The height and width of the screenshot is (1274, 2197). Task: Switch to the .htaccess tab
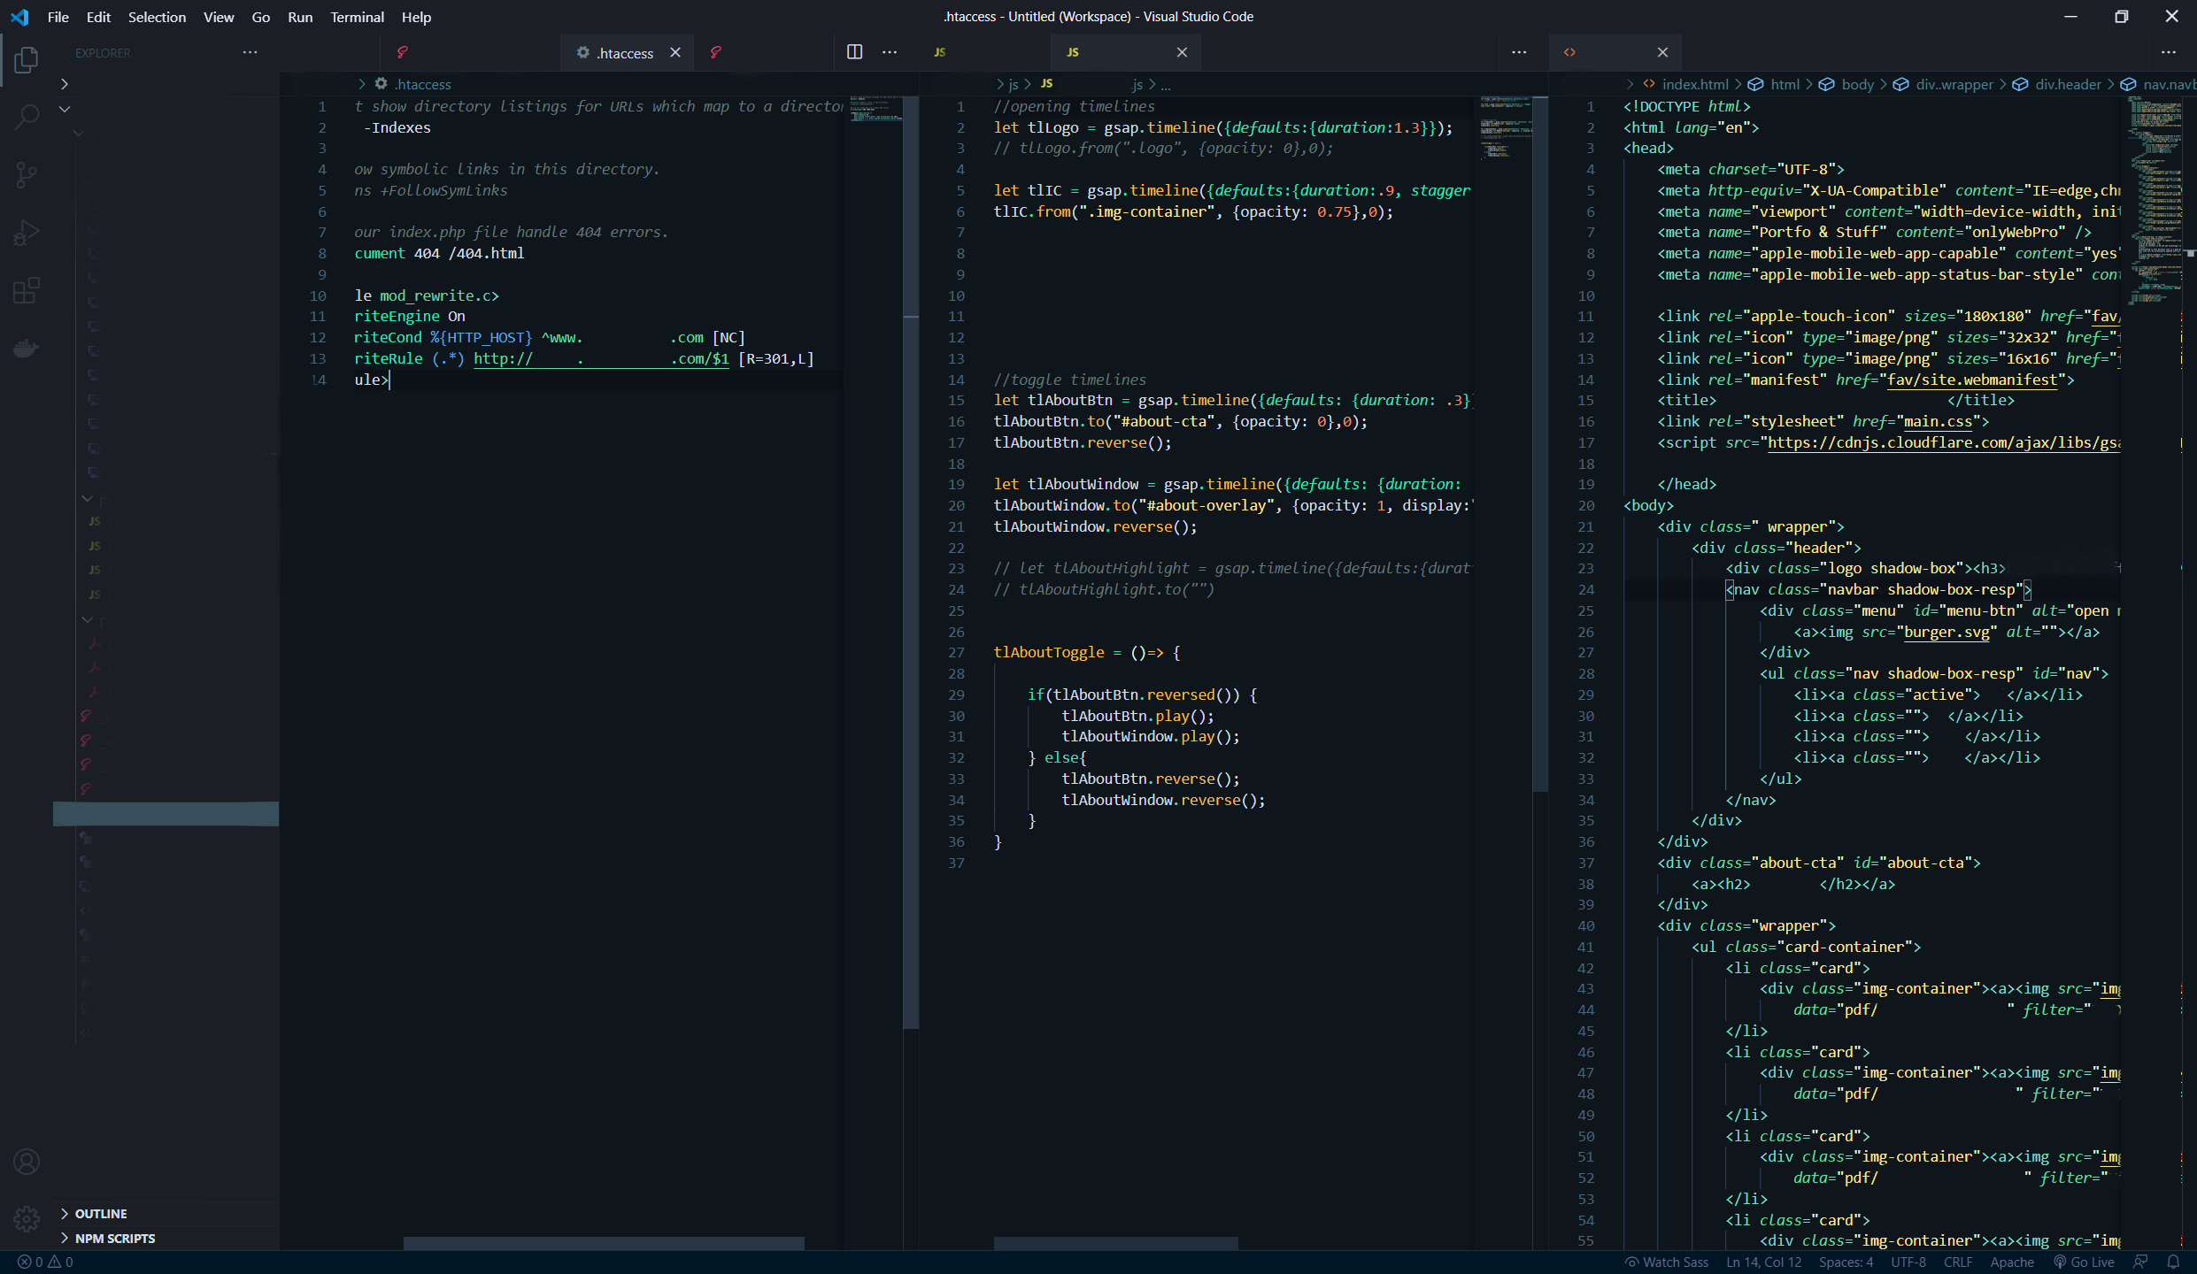click(624, 53)
